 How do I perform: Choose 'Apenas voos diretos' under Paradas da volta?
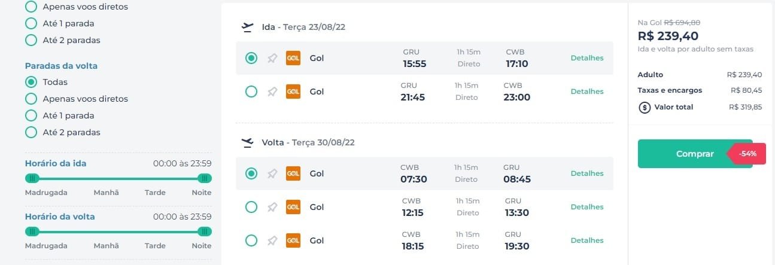(x=77, y=99)
